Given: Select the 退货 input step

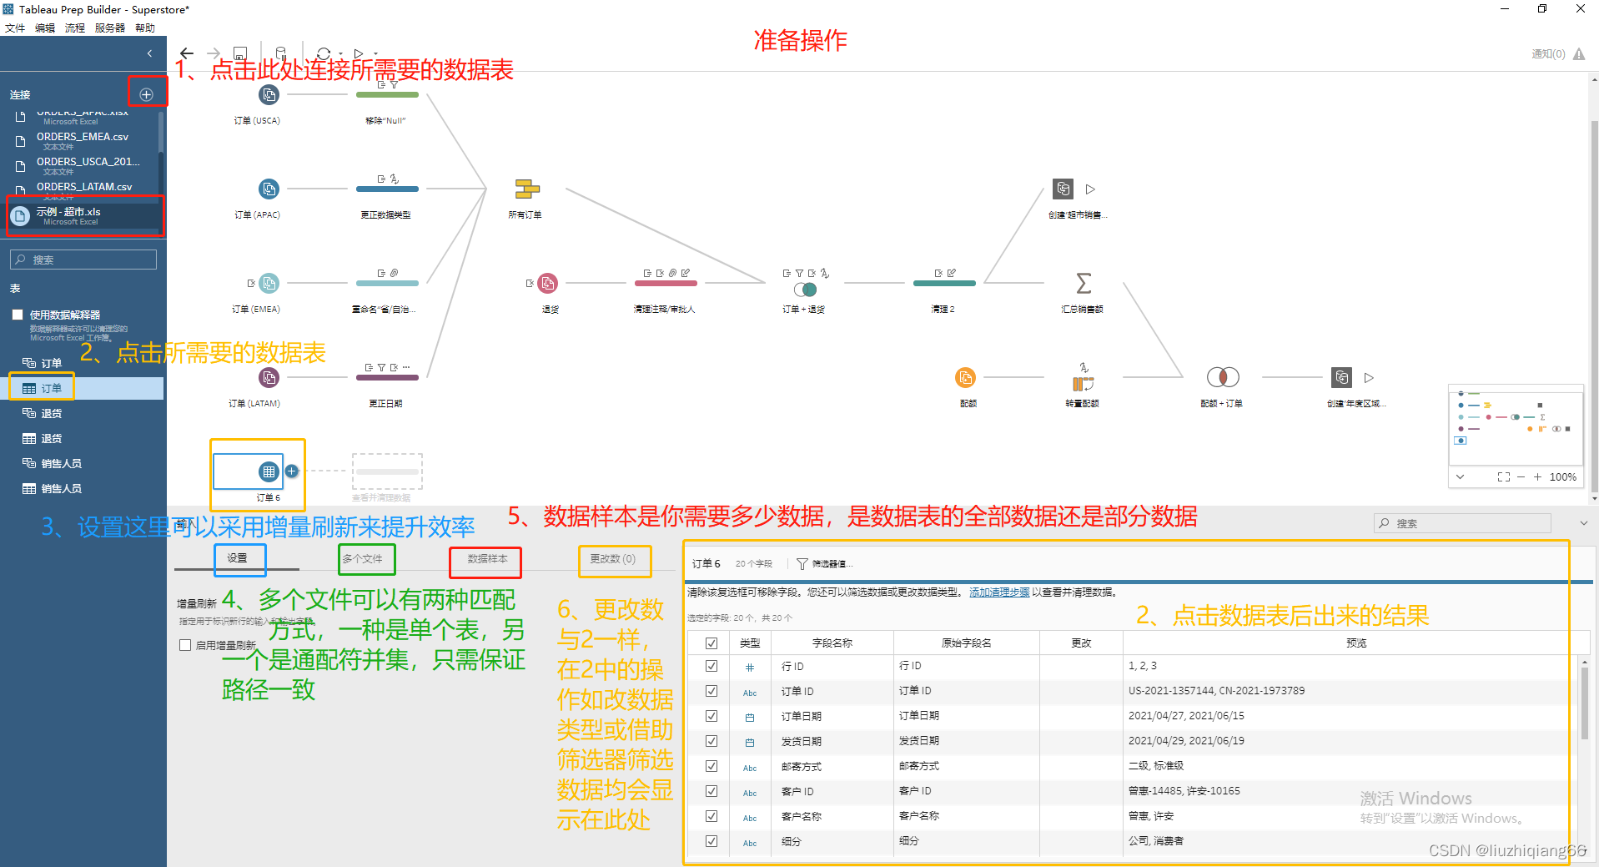Looking at the screenshot, I should click(x=548, y=284).
